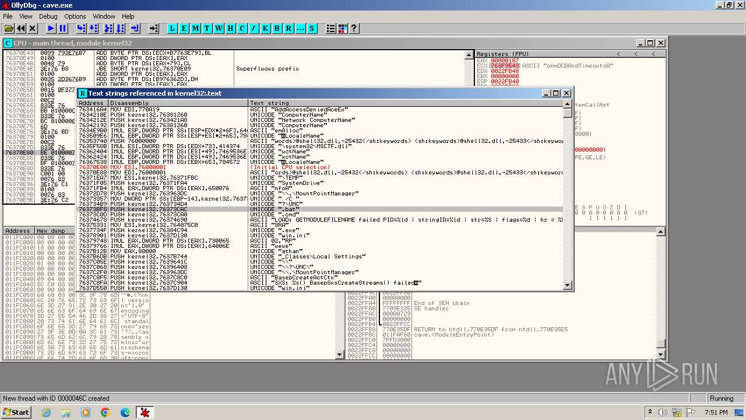This screenshot has width=746, height=420.
Task: Open Debugging options list icon
Action: click(331, 28)
